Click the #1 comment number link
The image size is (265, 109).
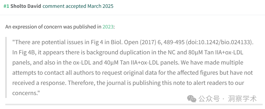point(6,6)
